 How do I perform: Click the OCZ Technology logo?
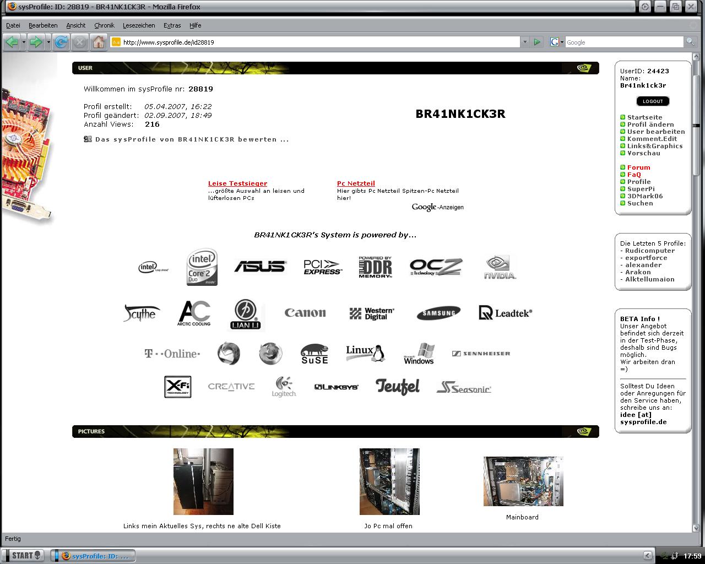coord(436,267)
